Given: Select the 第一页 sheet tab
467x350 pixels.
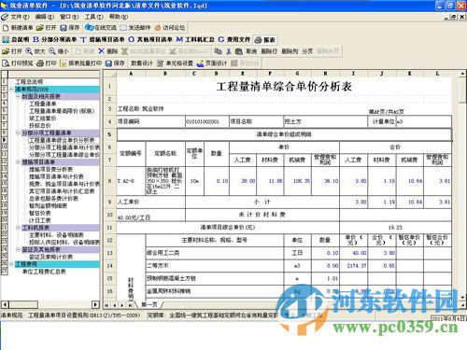Looking at the screenshot, I should [149, 304].
